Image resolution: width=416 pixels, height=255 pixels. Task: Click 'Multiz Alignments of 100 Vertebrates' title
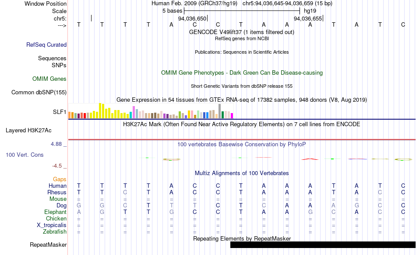click(x=242, y=173)
